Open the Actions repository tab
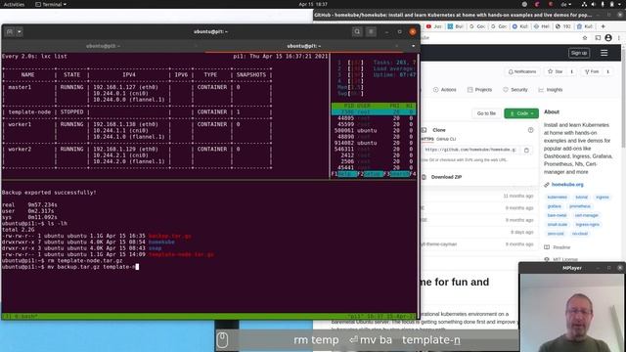The height and width of the screenshot is (352, 626). click(x=444, y=90)
